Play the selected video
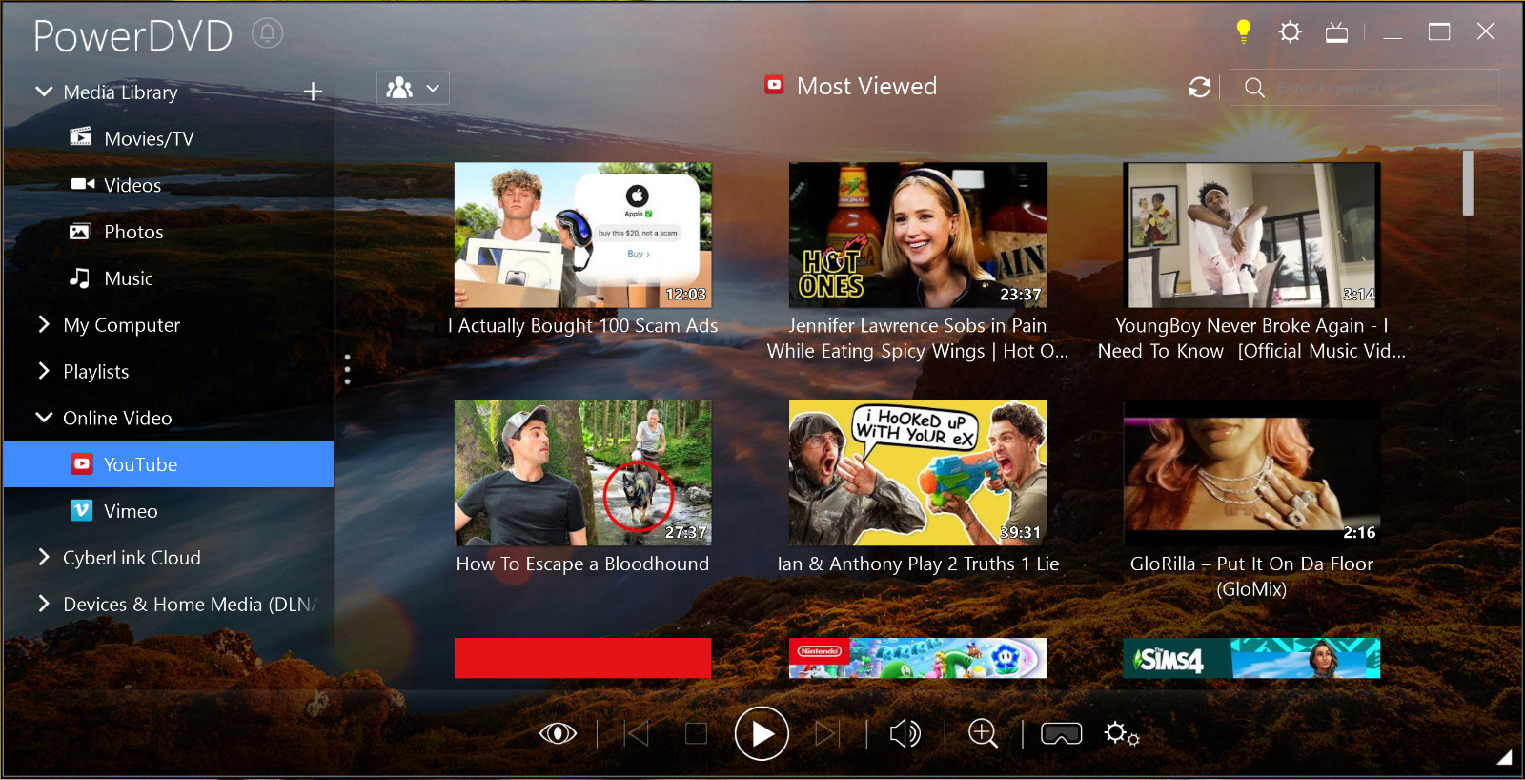 762,733
